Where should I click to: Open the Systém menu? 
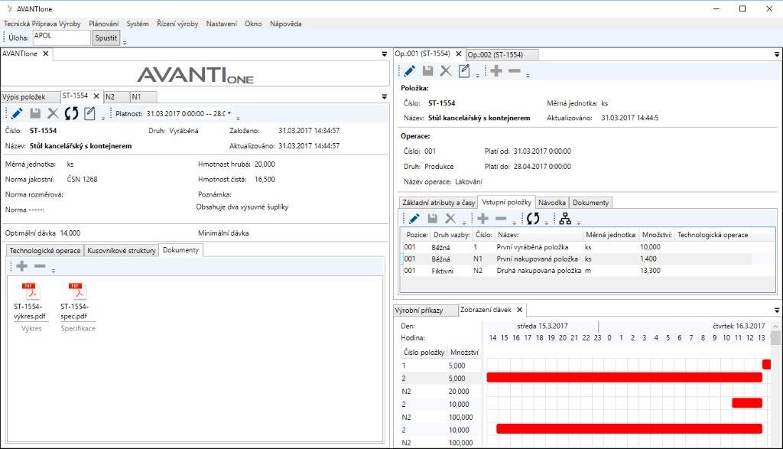[x=138, y=24]
